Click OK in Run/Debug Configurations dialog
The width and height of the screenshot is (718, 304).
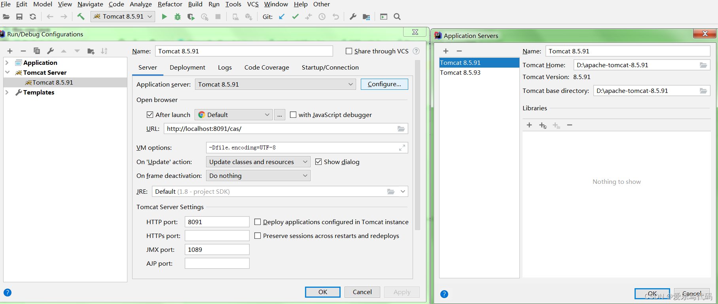pyautogui.click(x=323, y=292)
